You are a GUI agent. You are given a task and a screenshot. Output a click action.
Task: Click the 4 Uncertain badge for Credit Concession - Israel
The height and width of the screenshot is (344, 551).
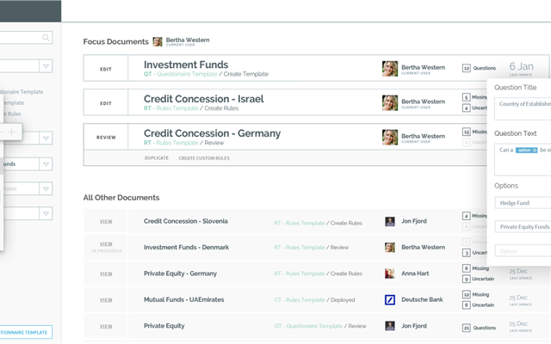(x=467, y=107)
